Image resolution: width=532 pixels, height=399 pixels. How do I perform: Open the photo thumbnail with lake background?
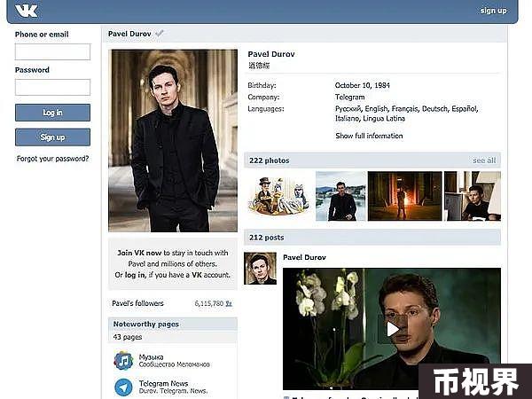(340, 196)
